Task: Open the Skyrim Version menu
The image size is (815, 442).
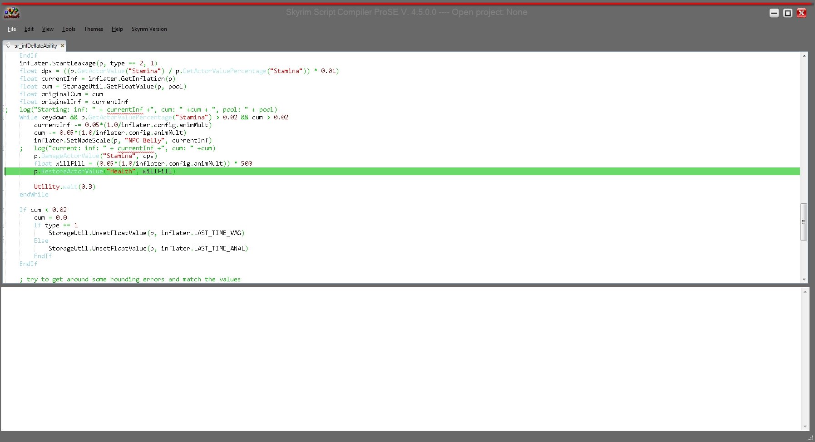Action: [149, 29]
